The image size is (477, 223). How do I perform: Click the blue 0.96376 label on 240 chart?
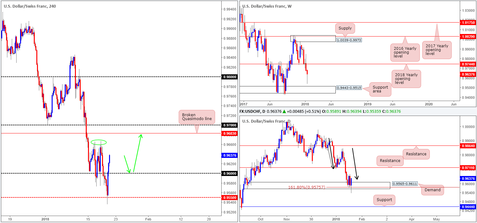pyautogui.click(x=229, y=155)
